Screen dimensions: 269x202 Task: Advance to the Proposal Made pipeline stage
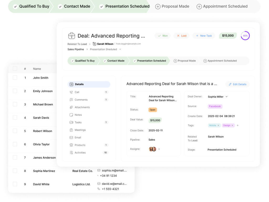coord(184,61)
